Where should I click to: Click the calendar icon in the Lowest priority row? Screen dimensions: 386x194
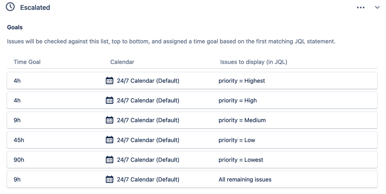point(109,160)
